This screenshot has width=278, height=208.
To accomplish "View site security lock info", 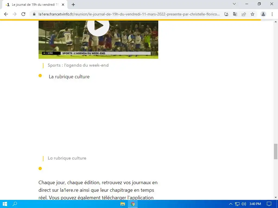I will click(34, 14).
